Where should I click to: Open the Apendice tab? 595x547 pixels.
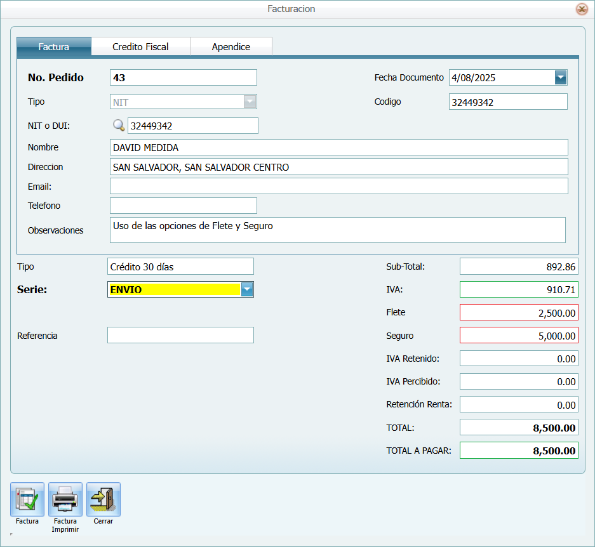231,47
